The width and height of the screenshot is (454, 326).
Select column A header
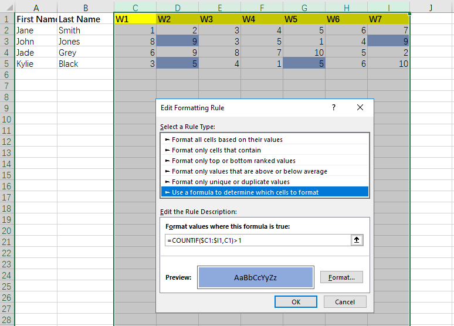click(36, 7)
